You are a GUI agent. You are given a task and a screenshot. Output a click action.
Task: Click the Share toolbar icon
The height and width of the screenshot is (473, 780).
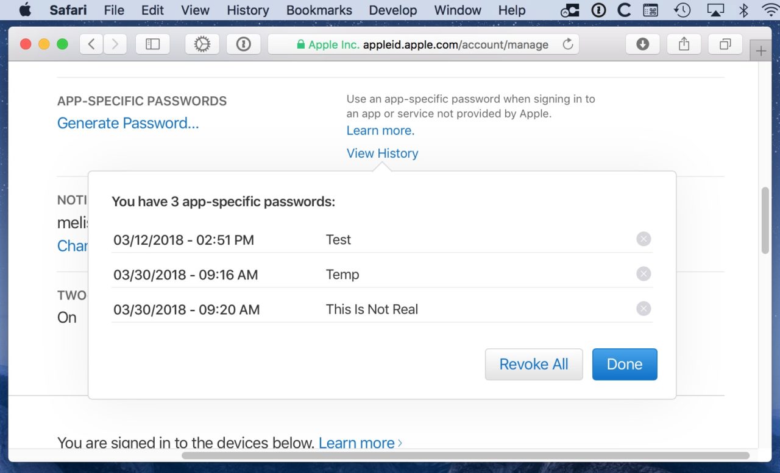684,44
